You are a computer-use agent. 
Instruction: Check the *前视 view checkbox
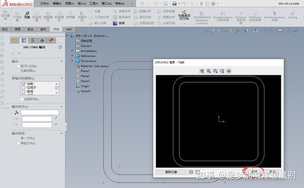pyautogui.click(x=23, y=91)
